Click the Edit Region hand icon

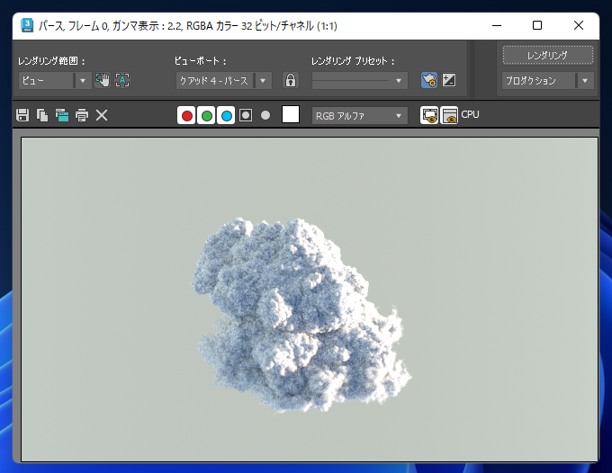pos(103,80)
